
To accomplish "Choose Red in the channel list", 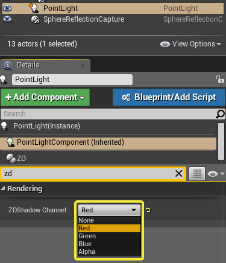I will (109, 228).
